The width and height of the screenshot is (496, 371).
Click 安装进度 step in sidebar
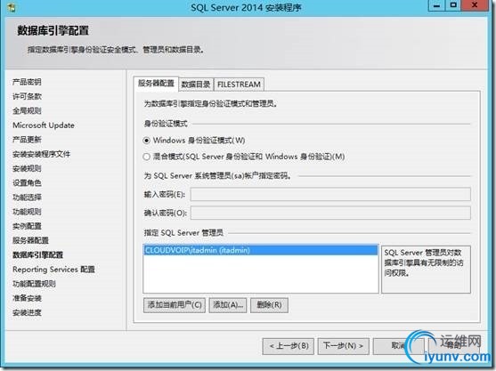[27, 313]
